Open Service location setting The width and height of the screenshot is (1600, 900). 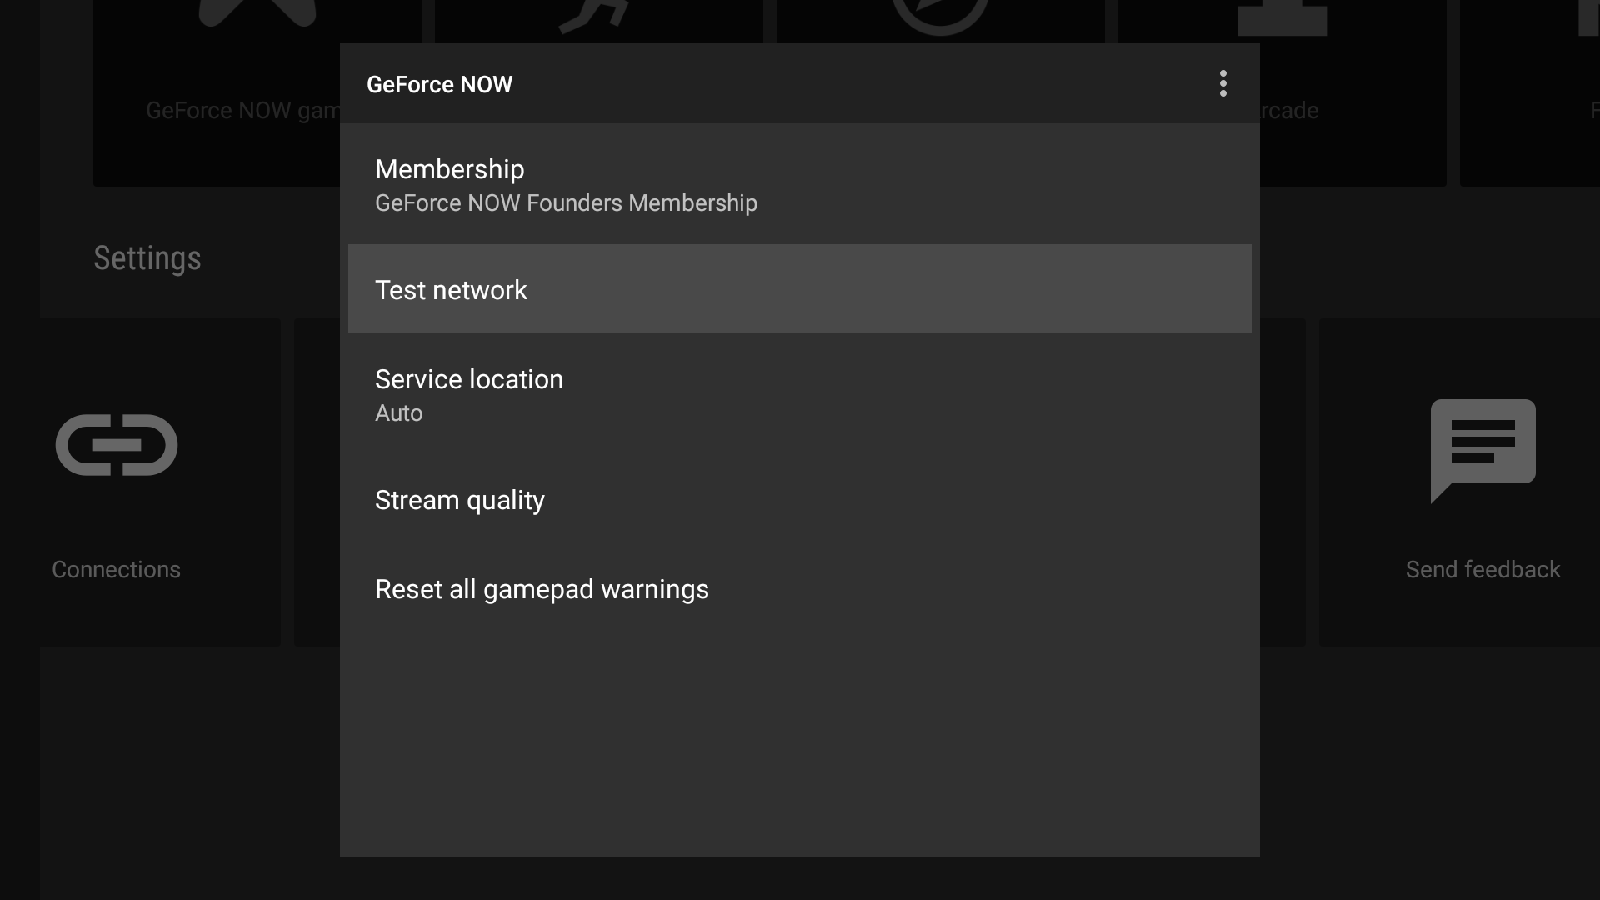click(x=800, y=394)
